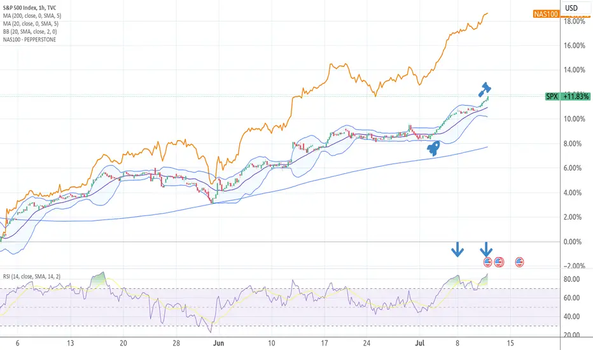Select the green SPX price label
Image resolution: width=593 pixels, height=350 pixels.
coord(552,97)
